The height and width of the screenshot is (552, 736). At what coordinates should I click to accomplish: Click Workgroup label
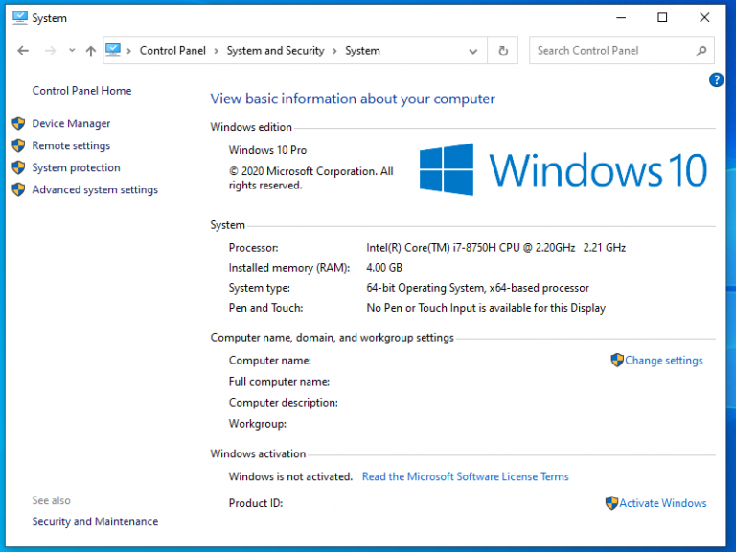pyautogui.click(x=258, y=424)
